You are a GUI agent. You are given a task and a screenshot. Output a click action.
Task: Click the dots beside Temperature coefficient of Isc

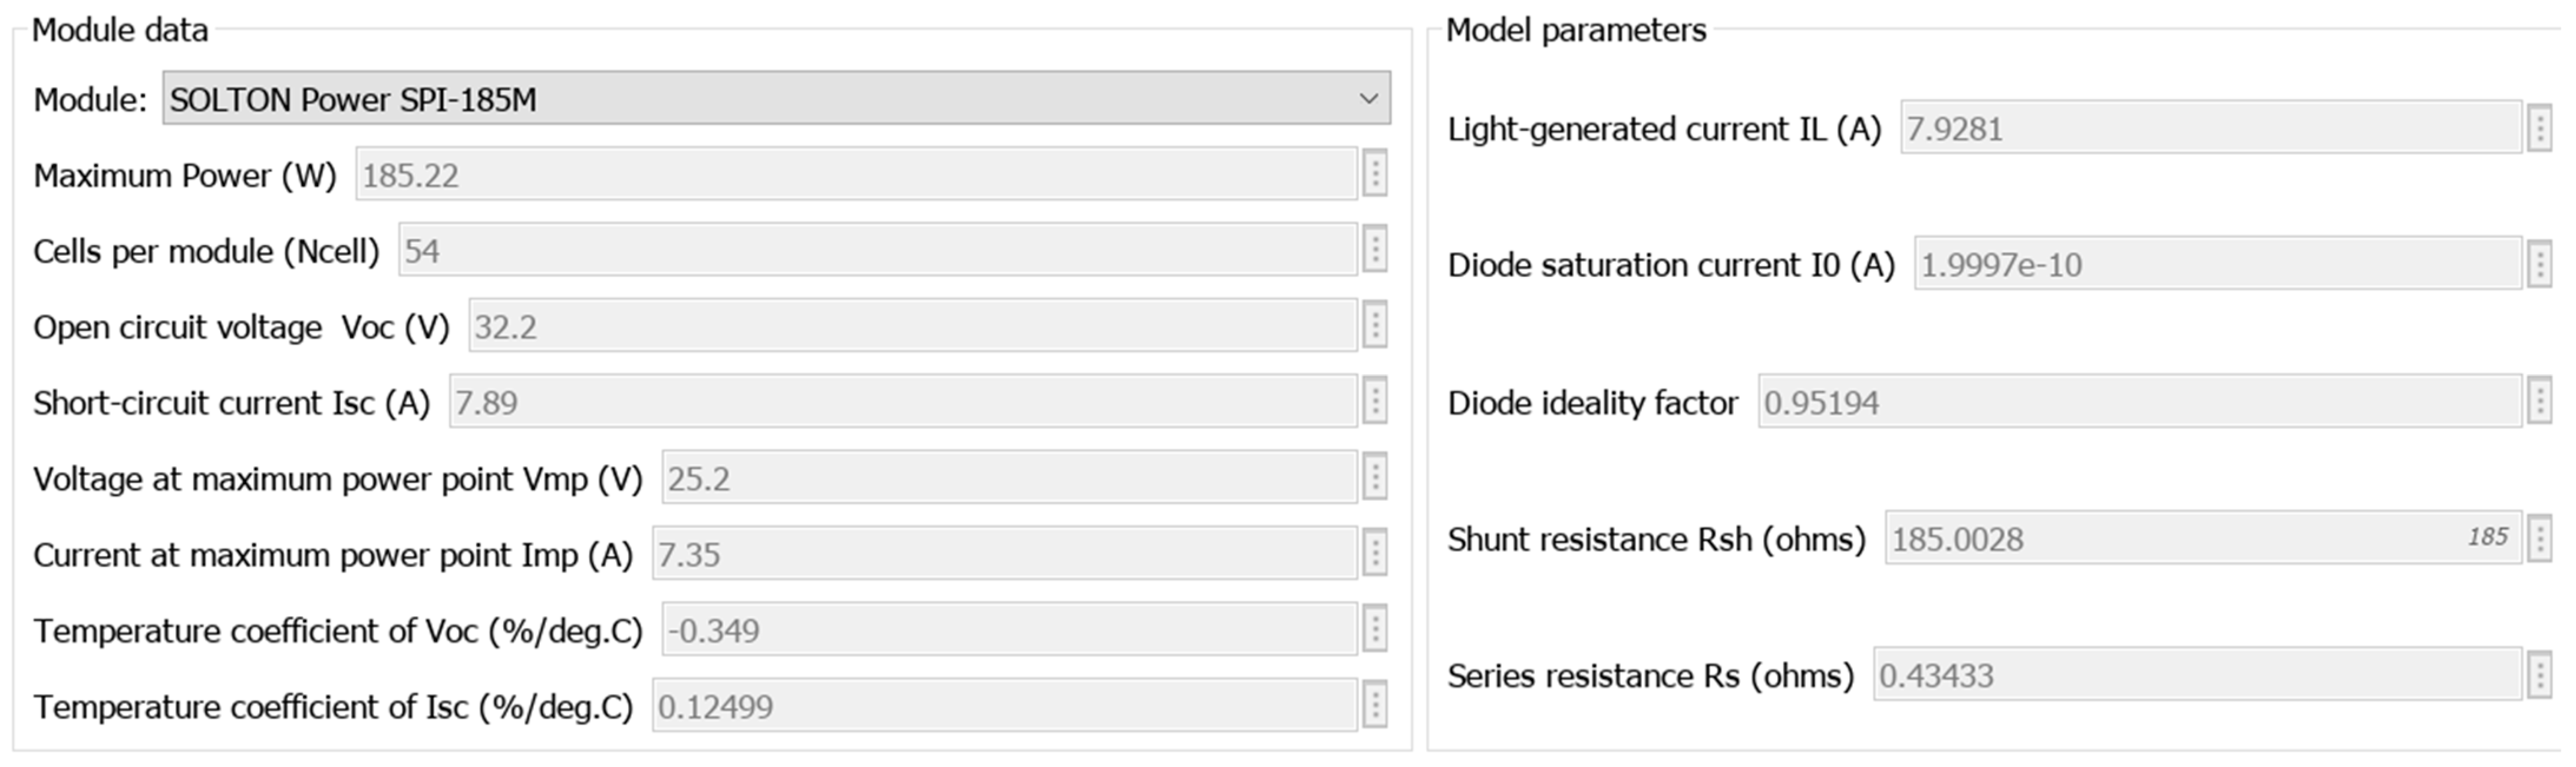point(1375,706)
